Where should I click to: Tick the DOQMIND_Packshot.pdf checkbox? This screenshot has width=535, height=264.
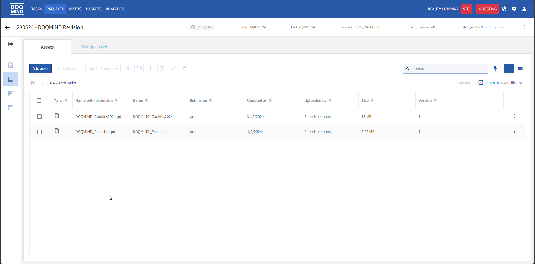click(39, 132)
